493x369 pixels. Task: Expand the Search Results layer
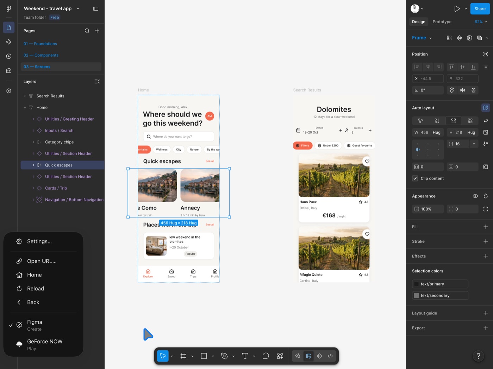pyautogui.click(x=25, y=96)
